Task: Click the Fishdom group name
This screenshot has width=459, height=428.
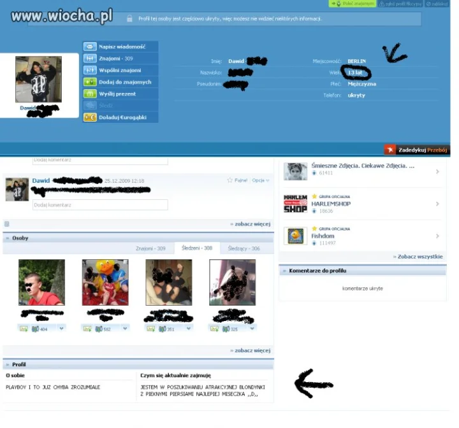Action: (x=323, y=236)
